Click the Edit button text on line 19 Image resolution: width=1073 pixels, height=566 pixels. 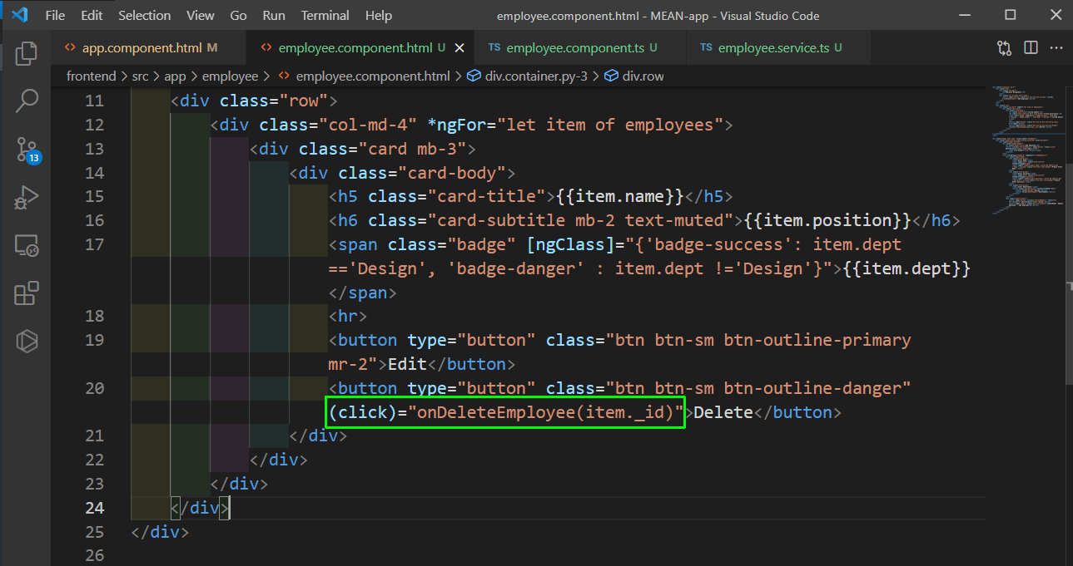click(x=408, y=364)
